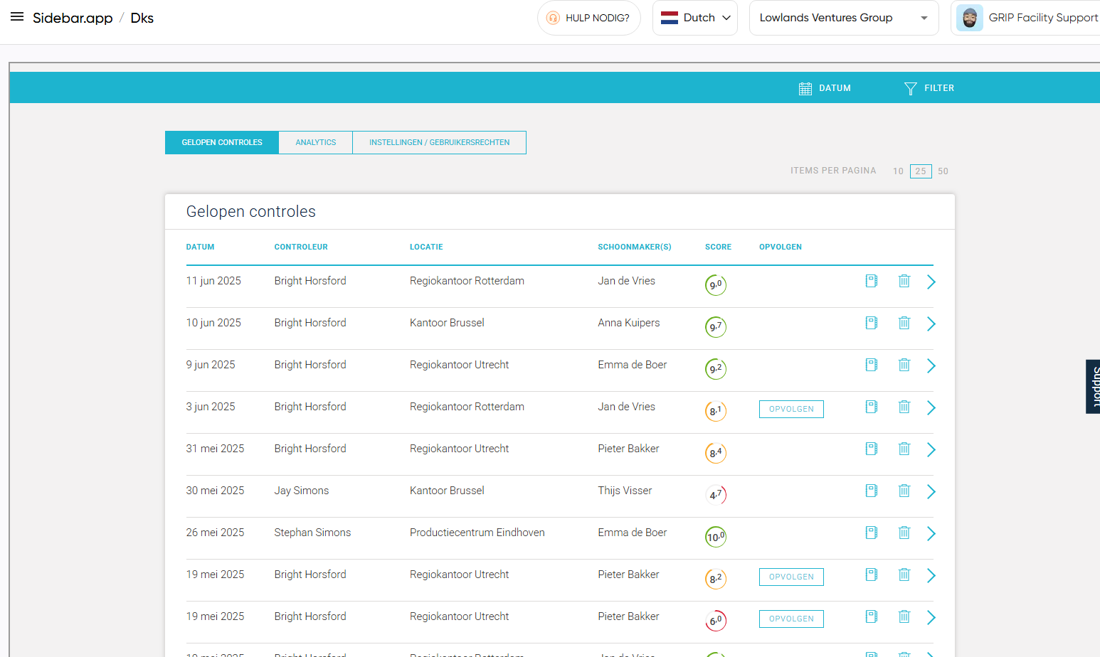Screen dimensions: 1100x657
Task: Sort by SCORE column header
Action: 718,247
